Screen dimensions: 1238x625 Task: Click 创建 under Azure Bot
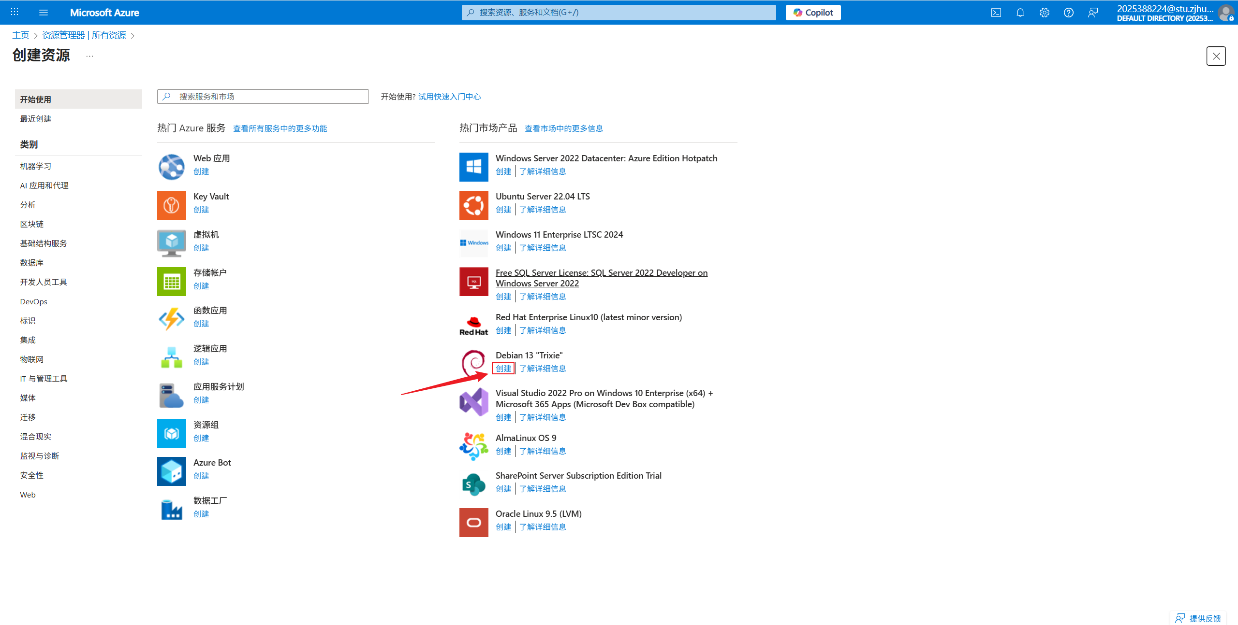(x=201, y=476)
